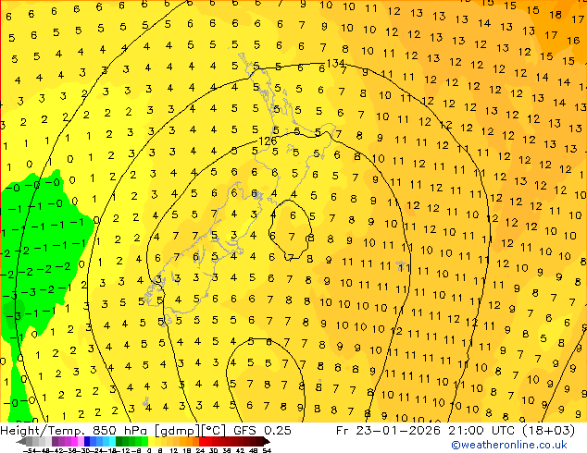
Task: Click the "[gdmp]" unit label
Action: [x=176, y=430]
